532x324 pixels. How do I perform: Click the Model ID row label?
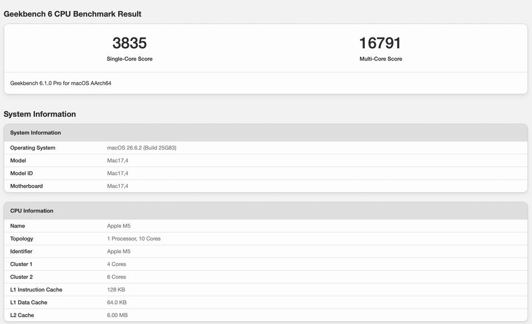(x=21, y=173)
